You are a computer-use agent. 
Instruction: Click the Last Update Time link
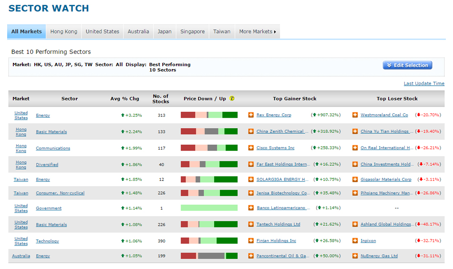(x=424, y=83)
